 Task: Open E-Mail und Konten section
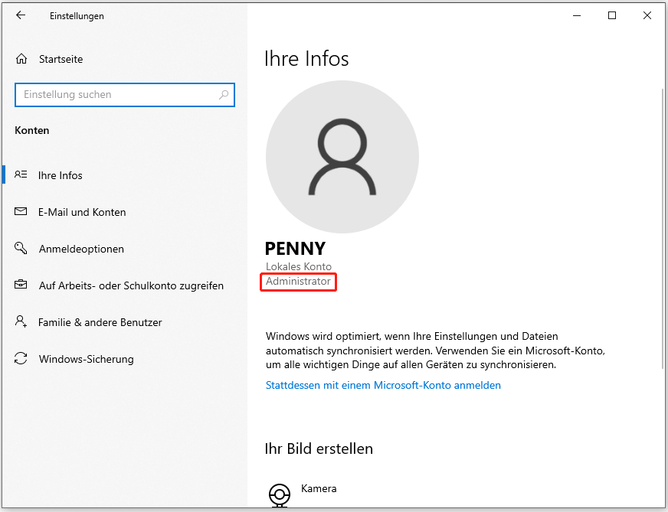point(82,212)
